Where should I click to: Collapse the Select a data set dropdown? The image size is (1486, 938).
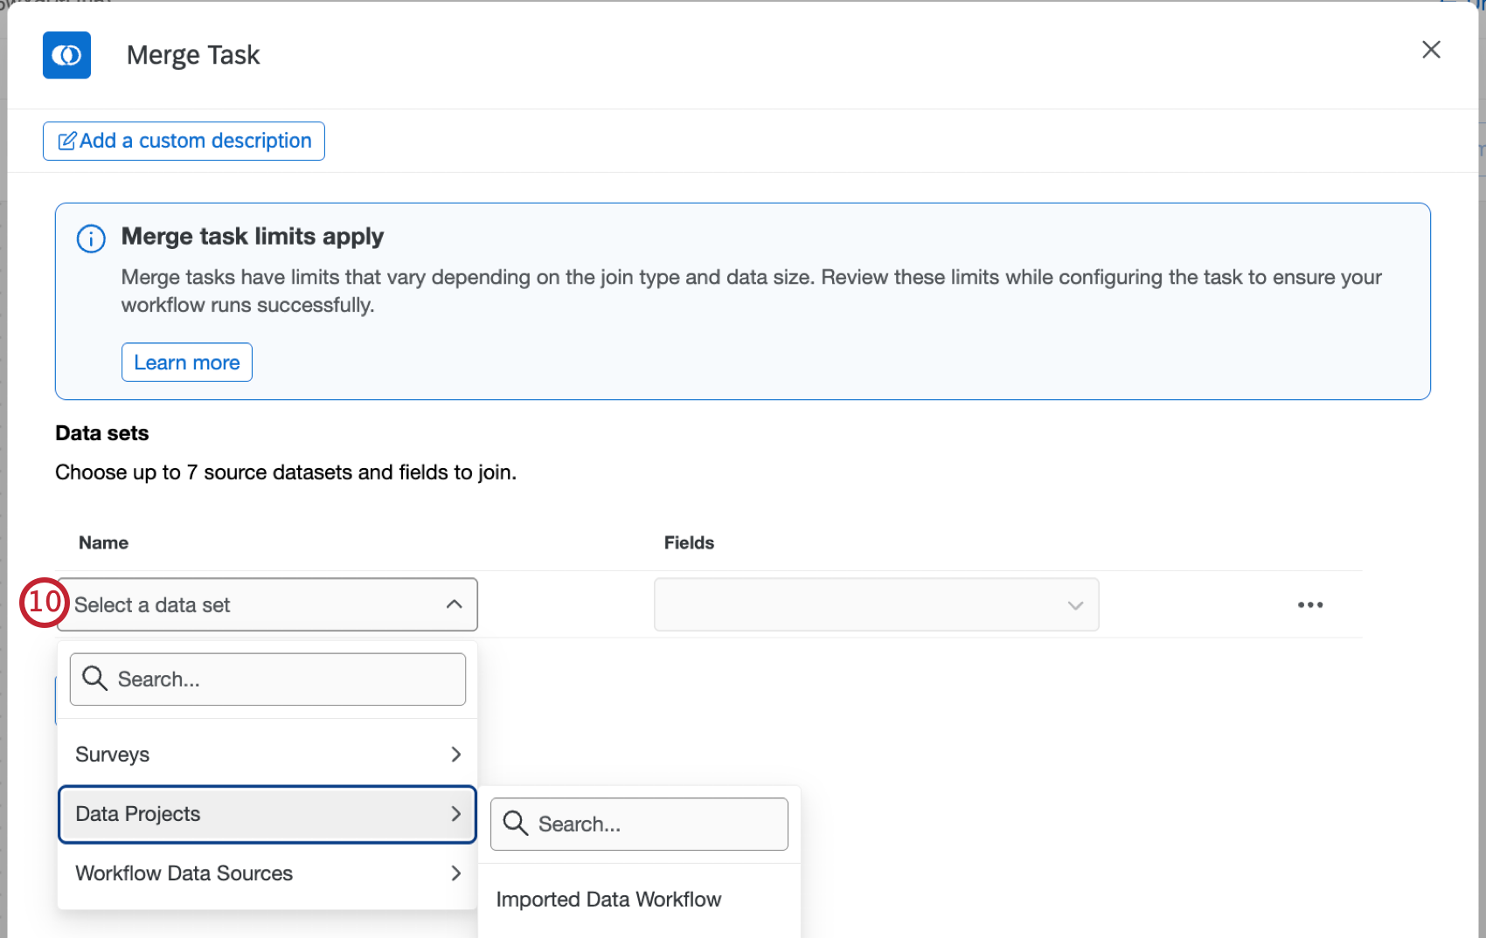267,604
